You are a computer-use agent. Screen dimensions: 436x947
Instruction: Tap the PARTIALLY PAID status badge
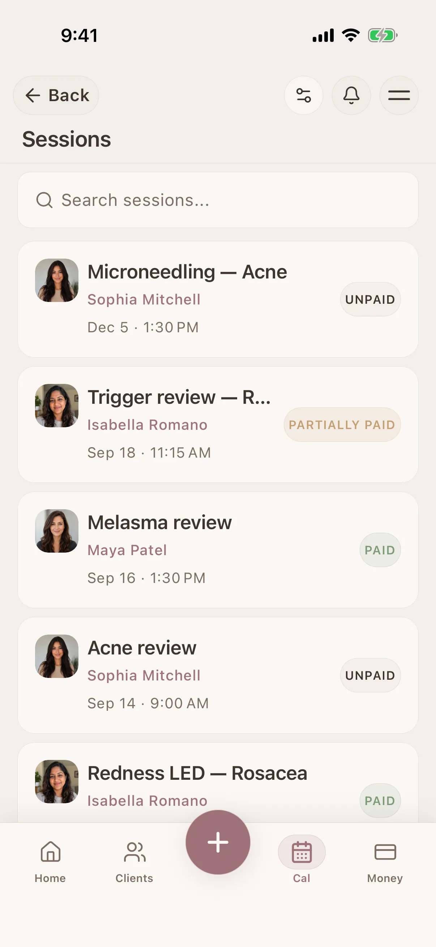pos(342,425)
